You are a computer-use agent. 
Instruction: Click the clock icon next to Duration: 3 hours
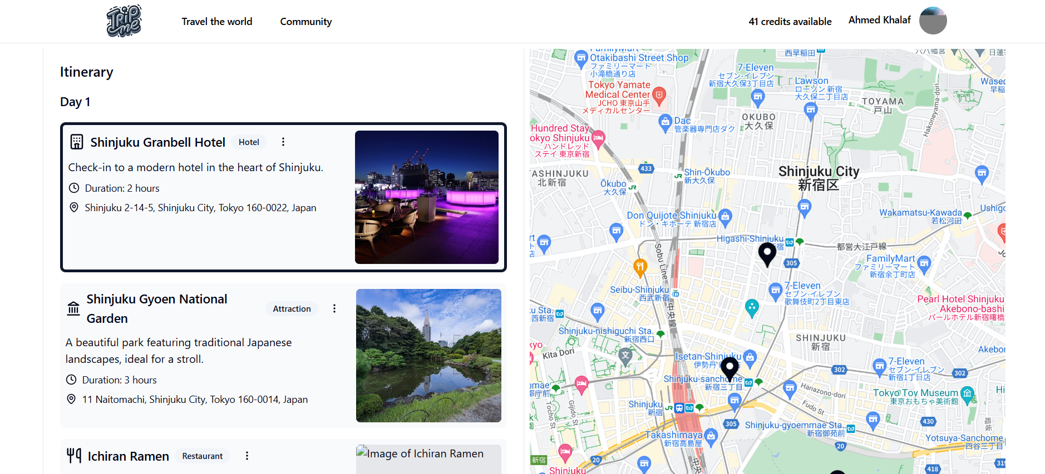point(71,380)
